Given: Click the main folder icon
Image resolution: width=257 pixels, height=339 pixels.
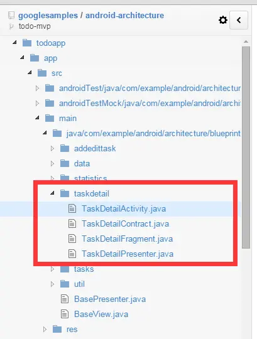Looking at the screenshot, I should pos(50,118).
